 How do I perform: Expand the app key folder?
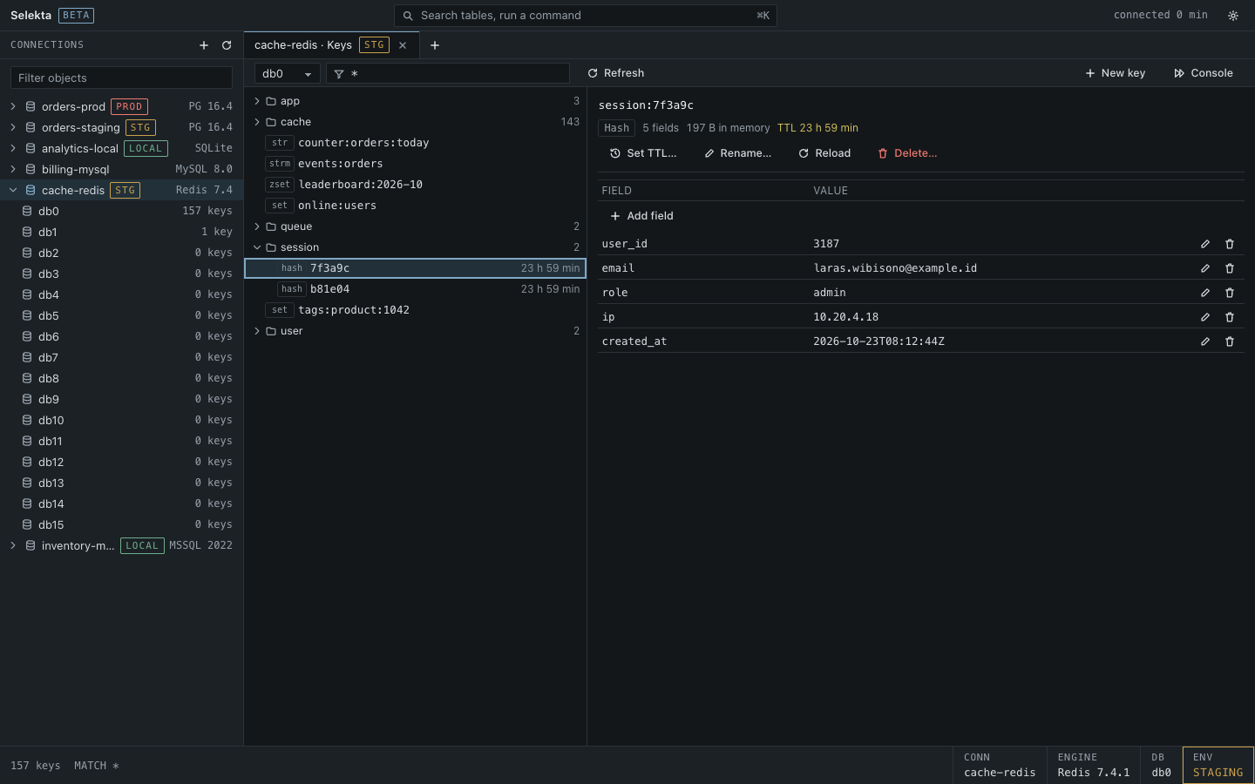(x=257, y=101)
